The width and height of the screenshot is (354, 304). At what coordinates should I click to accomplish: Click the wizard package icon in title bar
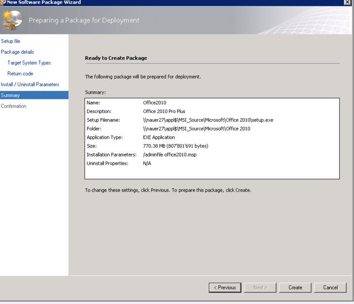tap(3, 2)
